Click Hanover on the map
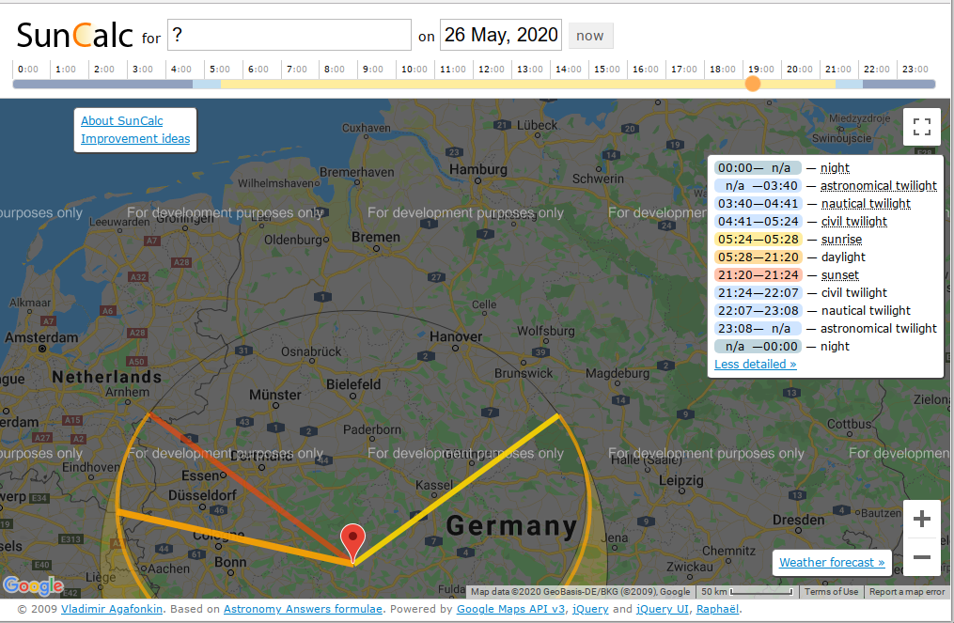This screenshot has width=954, height=623. pos(456,336)
